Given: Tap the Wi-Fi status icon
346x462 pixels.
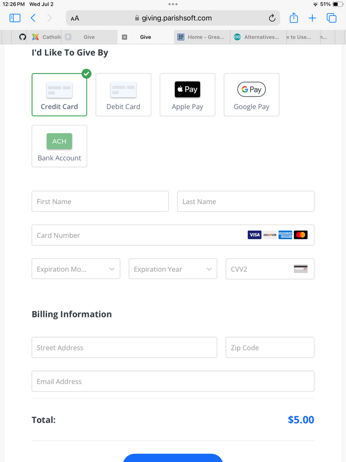Looking at the screenshot, I should point(315,4).
